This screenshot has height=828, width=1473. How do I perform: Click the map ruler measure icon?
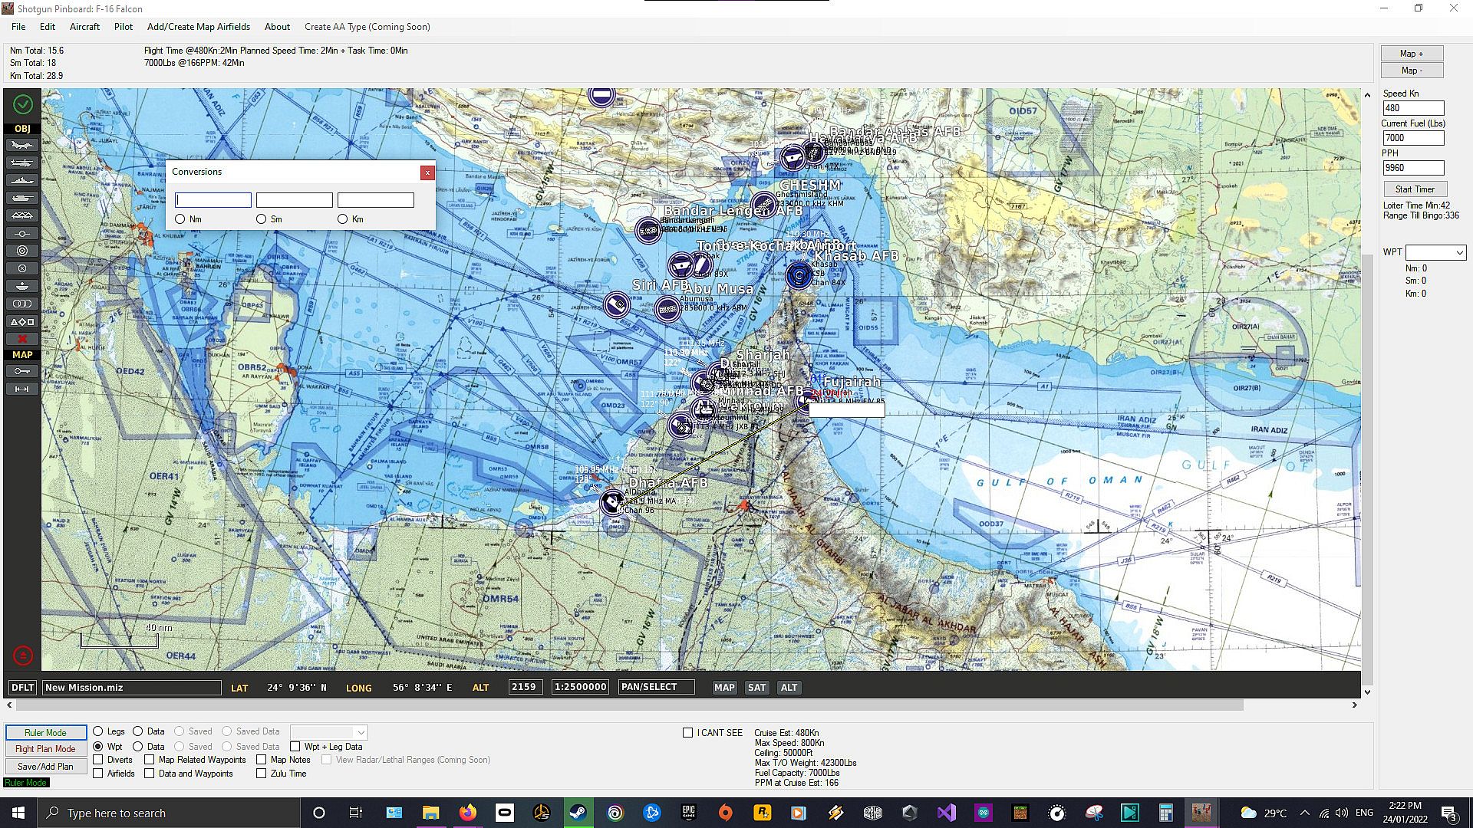pos(22,389)
